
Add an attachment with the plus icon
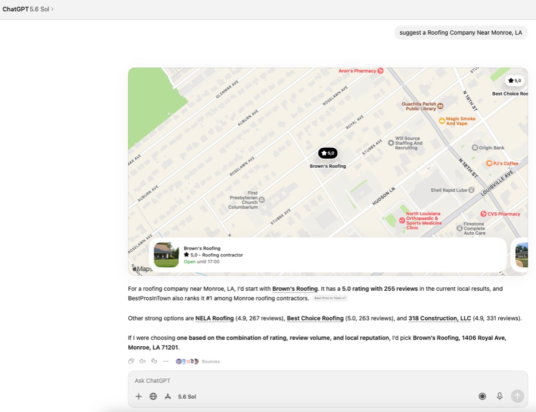coord(139,397)
